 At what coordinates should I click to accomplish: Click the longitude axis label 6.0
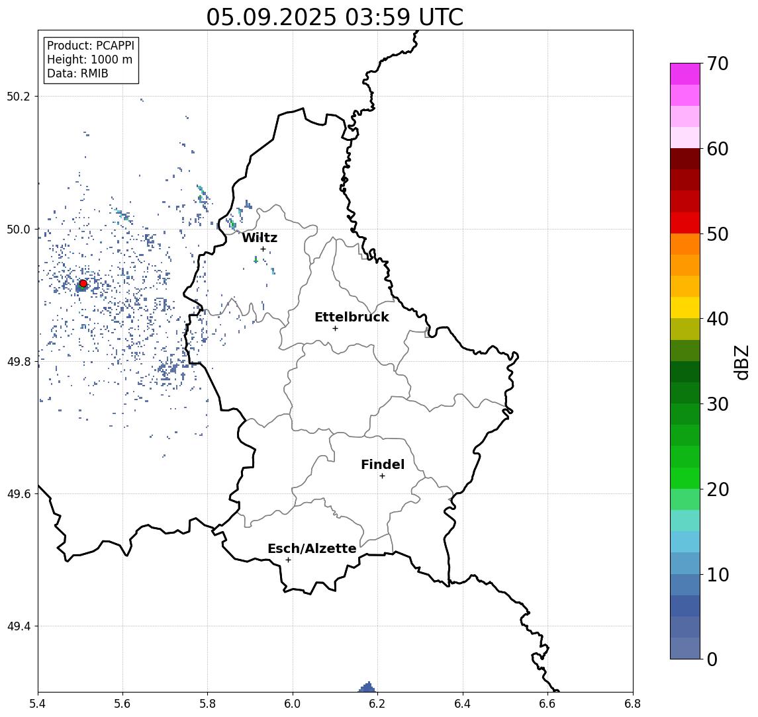coord(293,704)
